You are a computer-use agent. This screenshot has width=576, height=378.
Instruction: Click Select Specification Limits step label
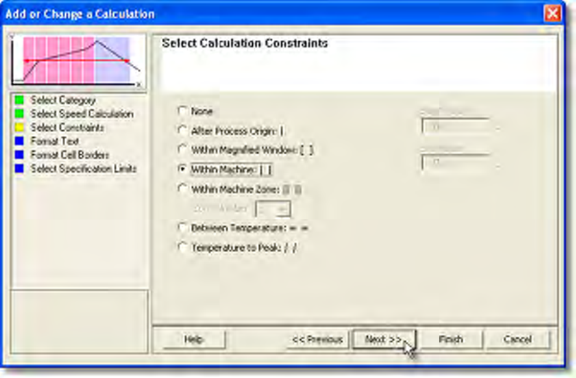84,168
